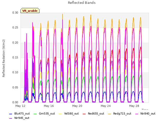
Task: Click the purple Nir945_out legend color marker
Action: 11,118
